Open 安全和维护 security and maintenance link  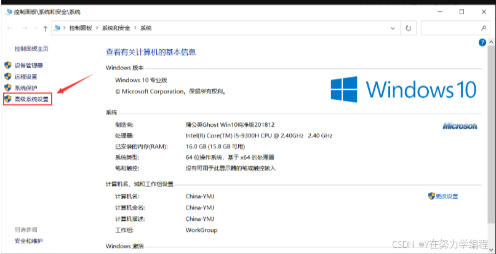coord(28,241)
